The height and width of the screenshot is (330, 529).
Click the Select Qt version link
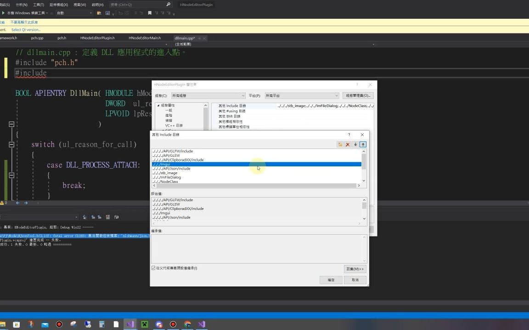click(x=26, y=30)
